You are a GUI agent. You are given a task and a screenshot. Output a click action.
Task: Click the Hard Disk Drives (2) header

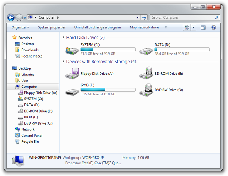tap(85, 38)
